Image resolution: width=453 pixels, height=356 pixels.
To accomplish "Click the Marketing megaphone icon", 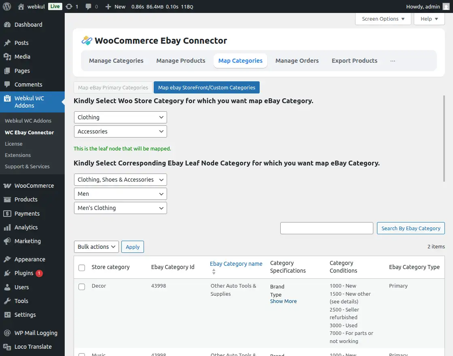I will point(7,241).
